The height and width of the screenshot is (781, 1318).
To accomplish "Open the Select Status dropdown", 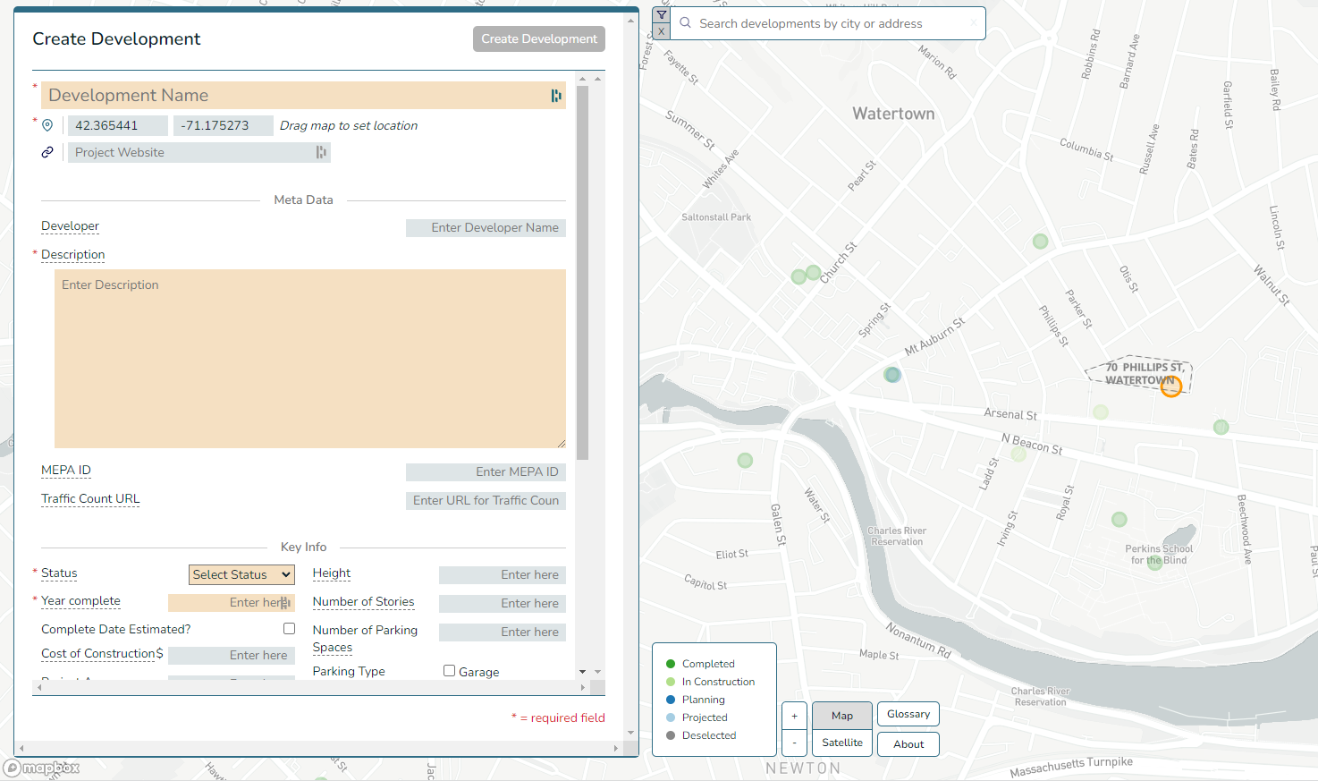I will tap(241, 574).
